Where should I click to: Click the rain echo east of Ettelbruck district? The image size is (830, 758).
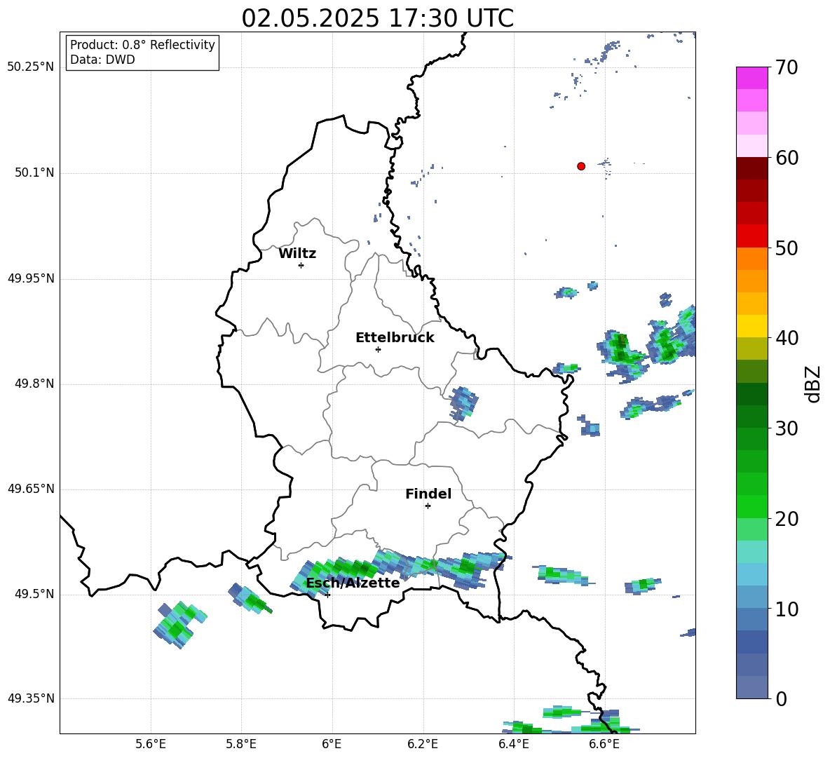click(x=463, y=403)
